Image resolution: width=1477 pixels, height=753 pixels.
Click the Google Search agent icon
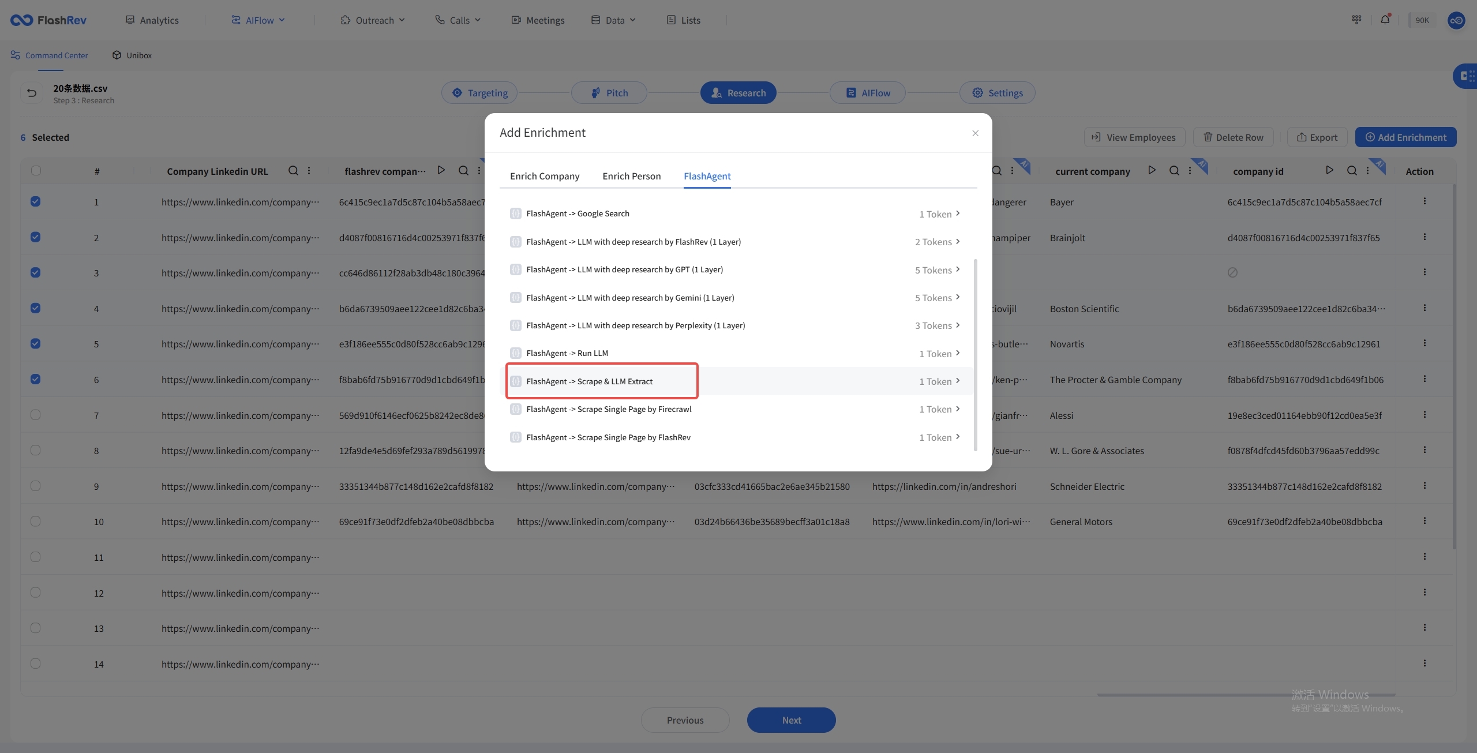[x=516, y=213]
